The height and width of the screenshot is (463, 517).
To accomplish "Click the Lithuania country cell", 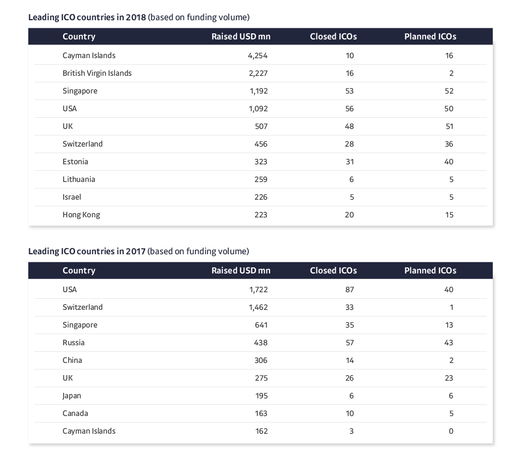I will pos(79,179).
